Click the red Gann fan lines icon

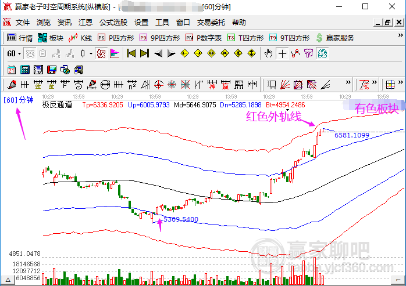pos(285,85)
